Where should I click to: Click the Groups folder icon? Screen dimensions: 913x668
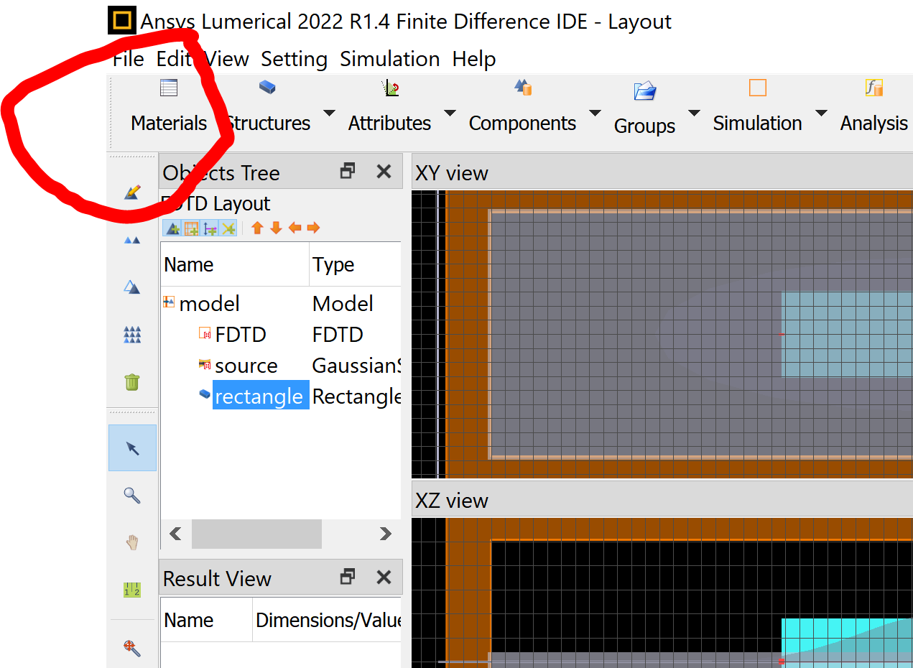645,91
